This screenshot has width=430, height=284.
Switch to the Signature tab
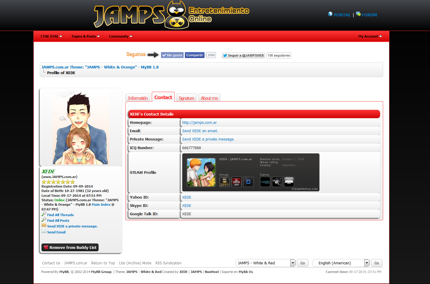click(186, 98)
